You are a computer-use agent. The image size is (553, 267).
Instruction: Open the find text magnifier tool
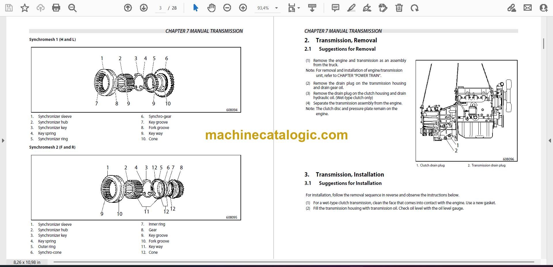pyautogui.click(x=72, y=8)
